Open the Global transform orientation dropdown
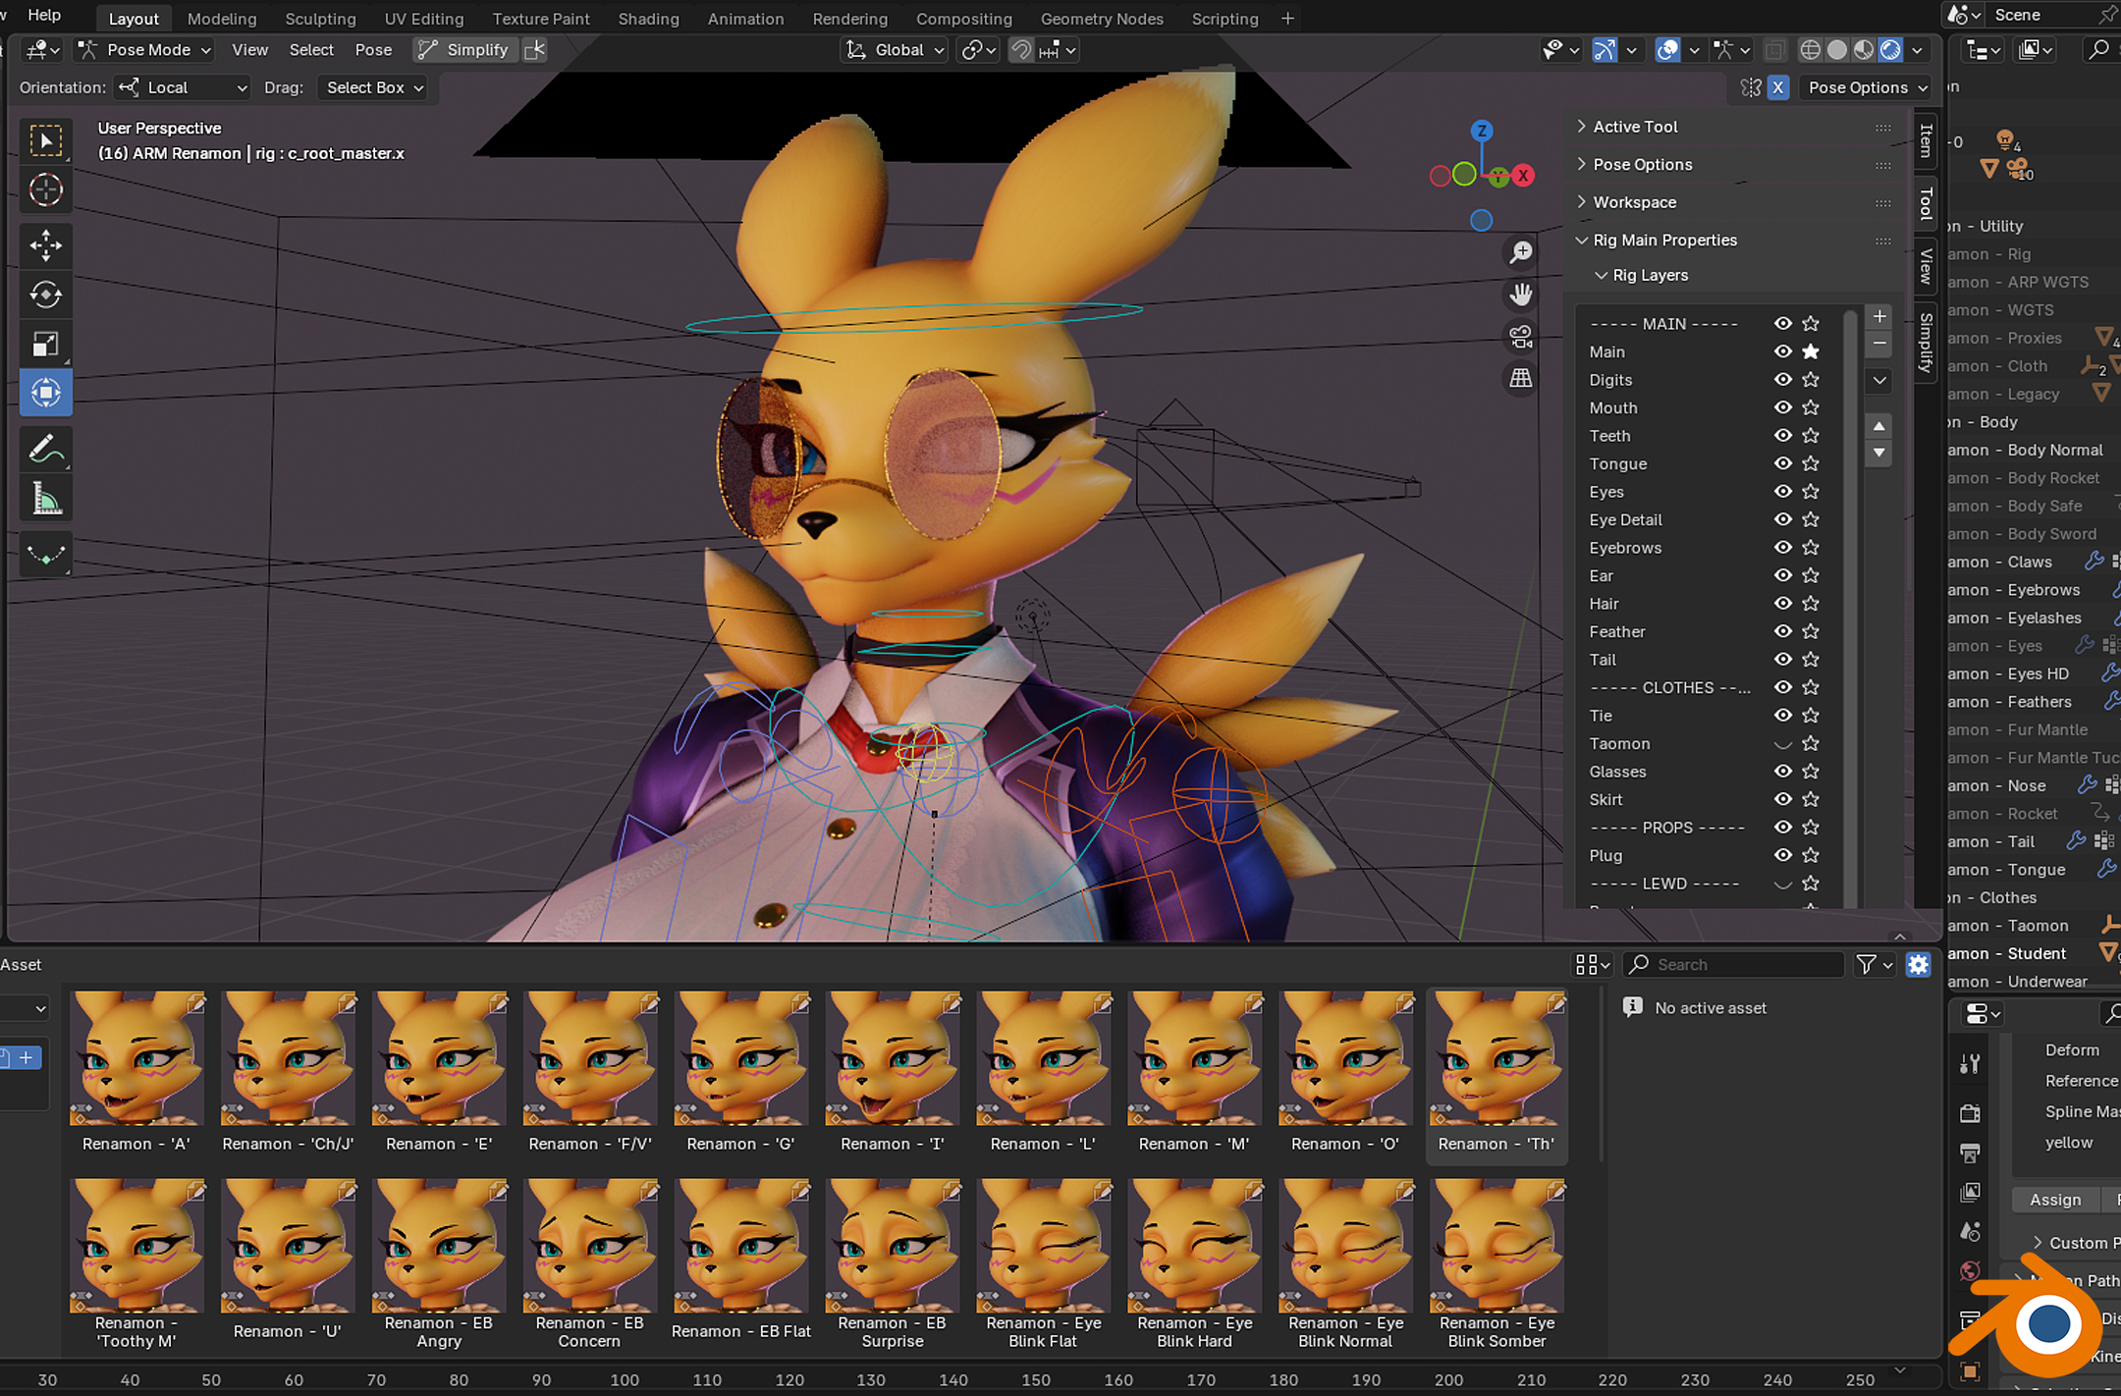 pos(893,49)
